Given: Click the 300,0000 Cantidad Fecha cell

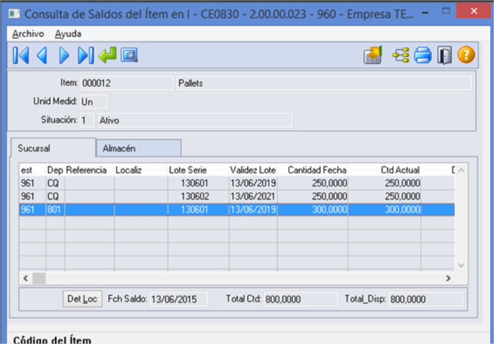Looking at the screenshot, I should click(313, 210).
